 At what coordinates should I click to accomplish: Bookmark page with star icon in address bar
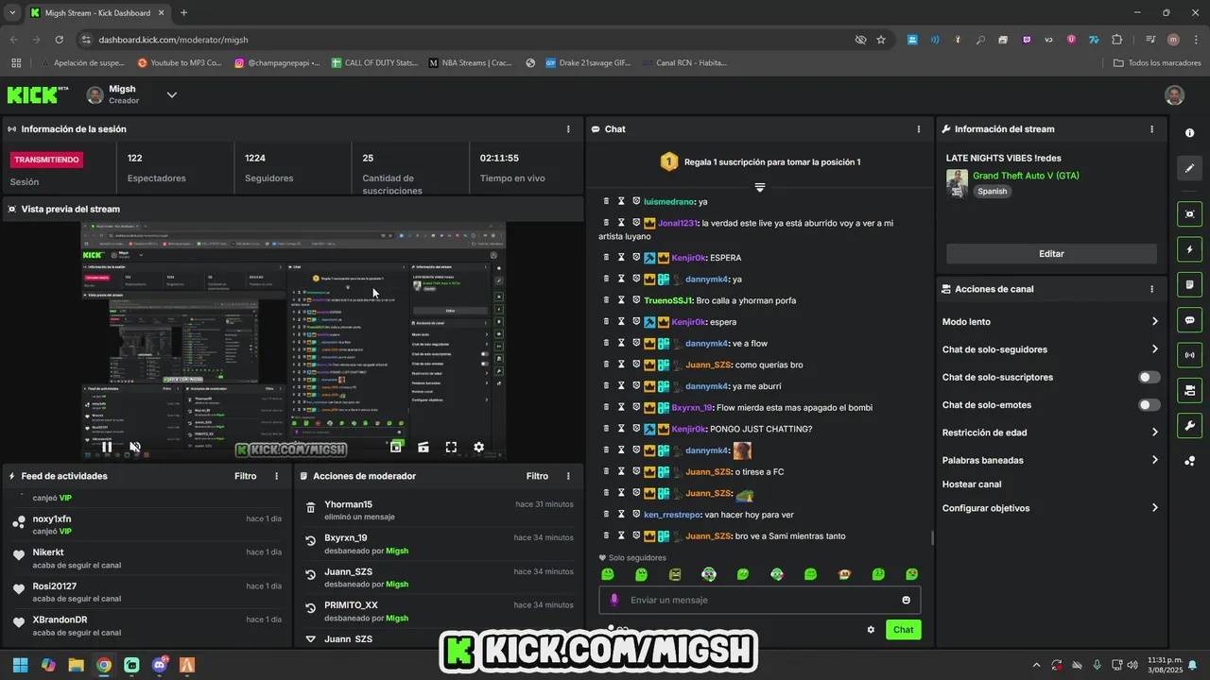[881, 40]
